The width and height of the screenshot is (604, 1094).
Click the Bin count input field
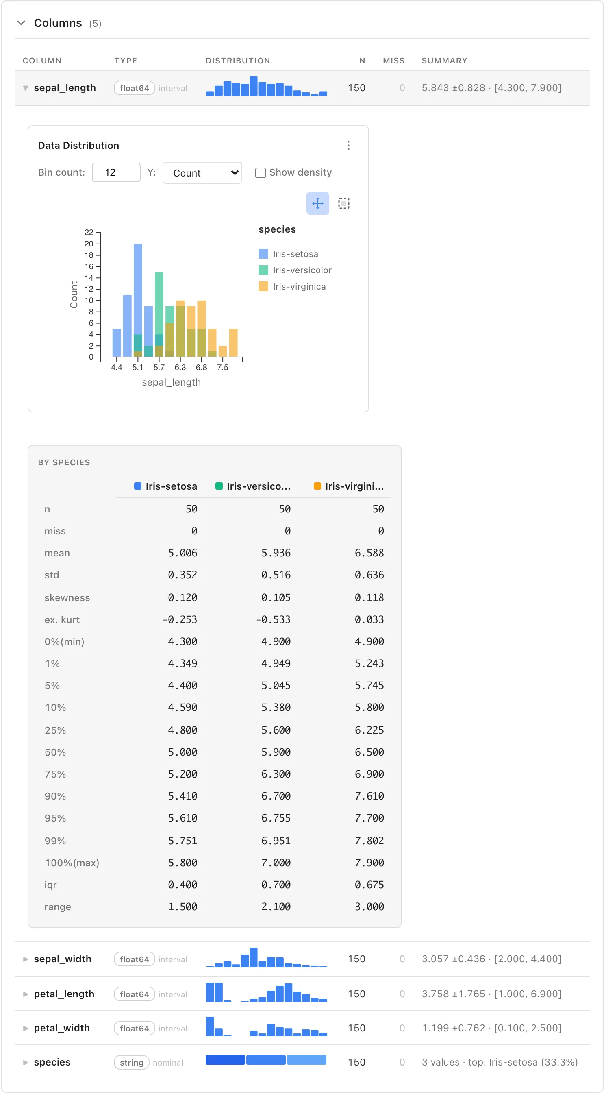tap(116, 172)
